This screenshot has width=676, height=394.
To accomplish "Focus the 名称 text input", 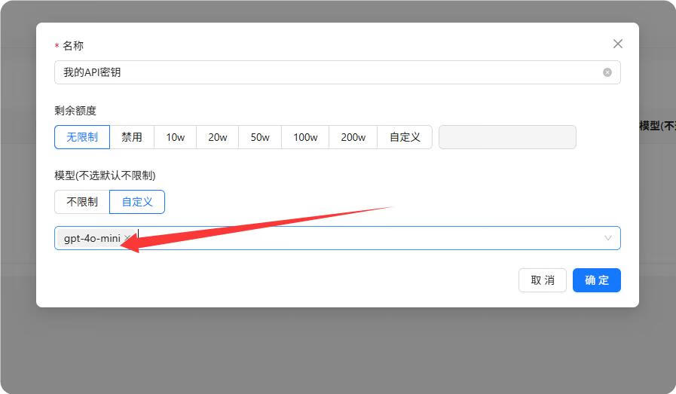I will coord(324,72).
